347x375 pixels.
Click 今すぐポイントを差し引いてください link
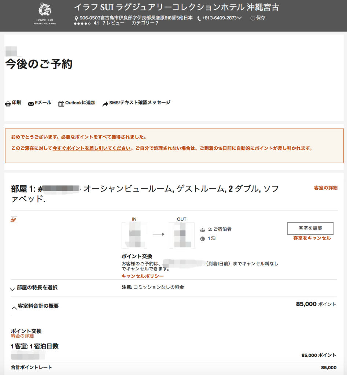[x=92, y=148]
